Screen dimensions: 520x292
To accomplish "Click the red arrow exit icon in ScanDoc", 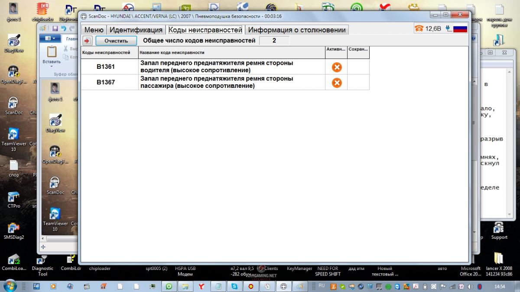I will (x=88, y=41).
